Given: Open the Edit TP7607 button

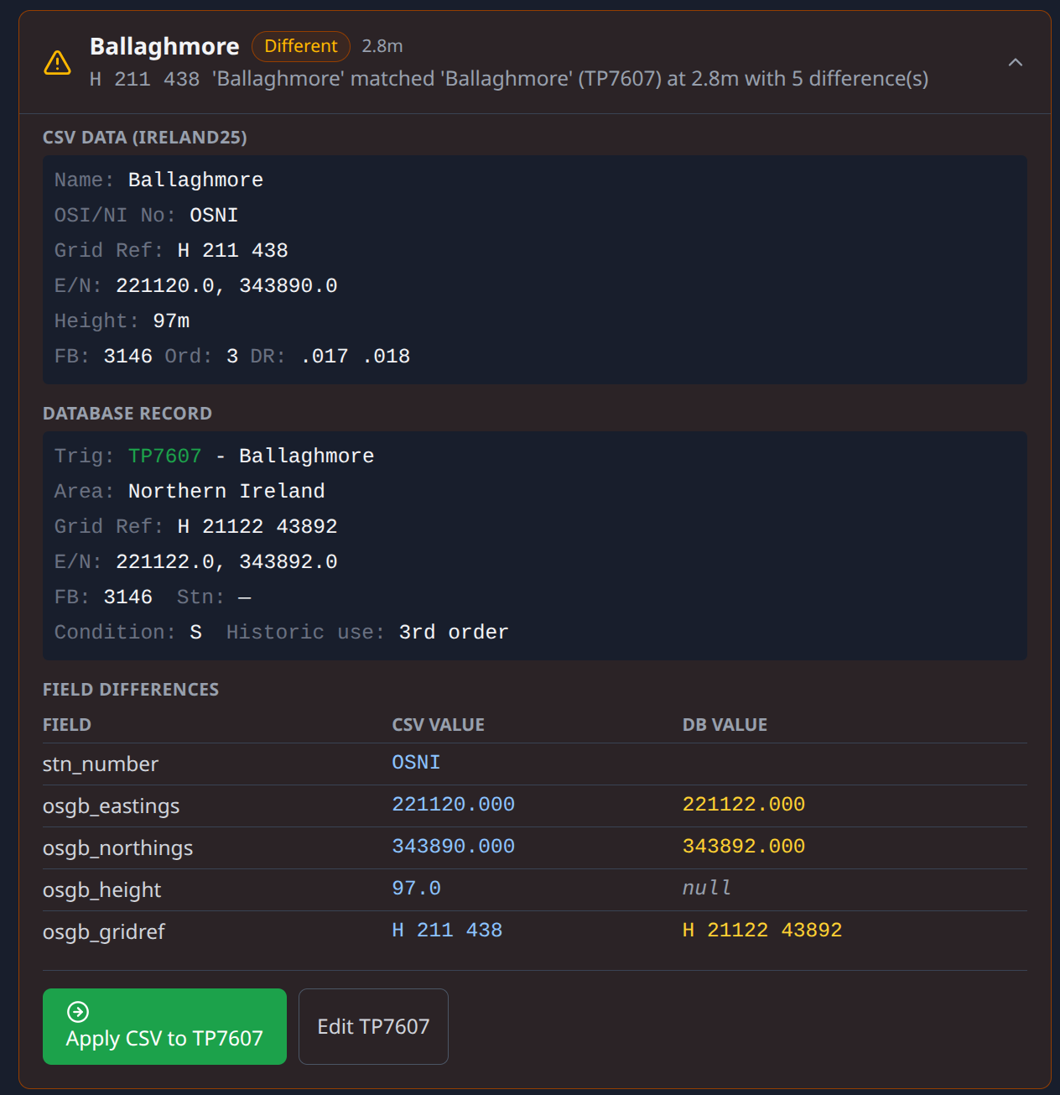Looking at the screenshot, I should pyautogui.click(x=373, y=1026).
